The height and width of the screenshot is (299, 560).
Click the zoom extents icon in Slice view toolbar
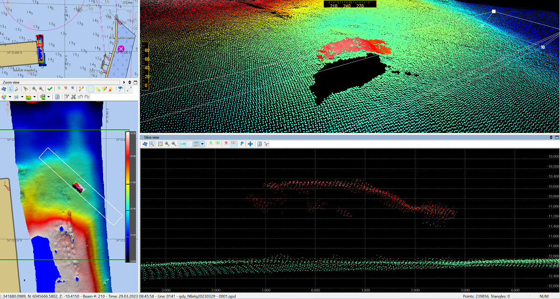point(160,144)
